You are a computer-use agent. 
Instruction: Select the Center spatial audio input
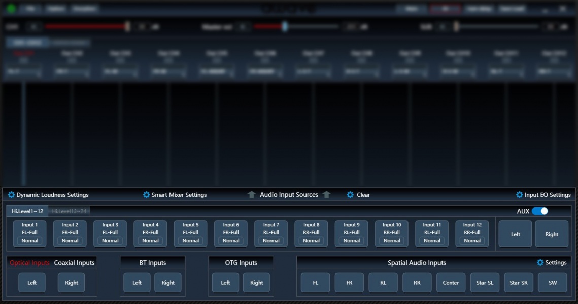451,283
